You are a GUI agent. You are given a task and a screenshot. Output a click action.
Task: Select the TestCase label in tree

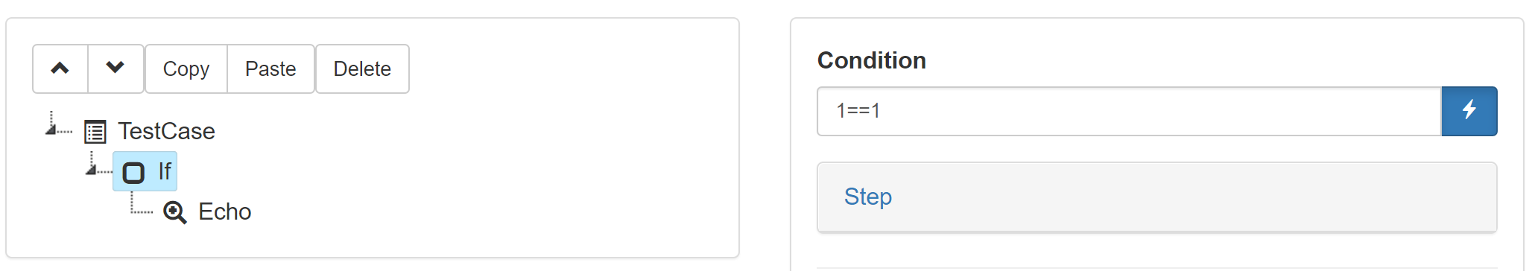[166, 131]
